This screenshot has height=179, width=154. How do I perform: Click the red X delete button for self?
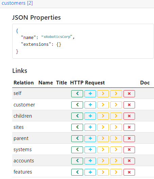pos(129,94)
